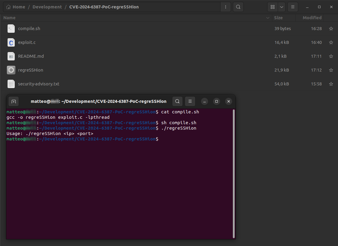Switch Files to grid view

pyautogui.click(x=273, y=7)
